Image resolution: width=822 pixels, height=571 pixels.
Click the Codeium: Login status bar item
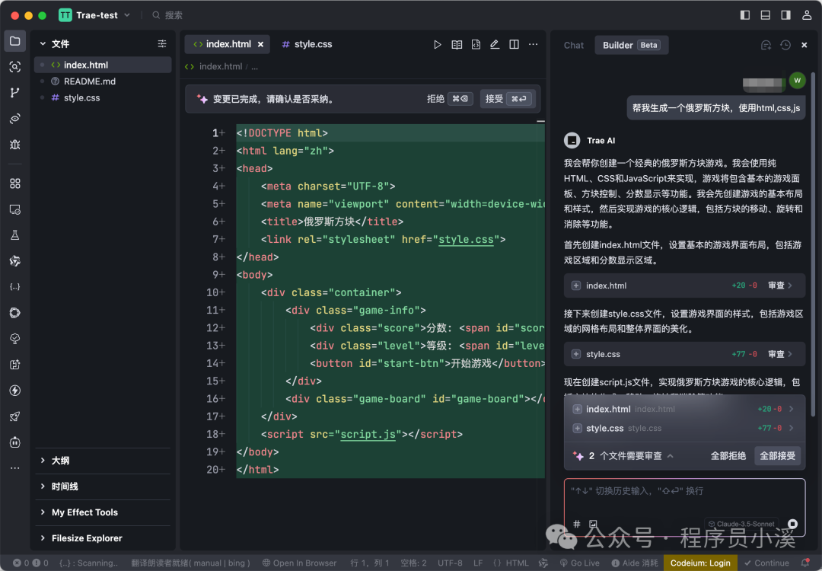pos(700,563)
